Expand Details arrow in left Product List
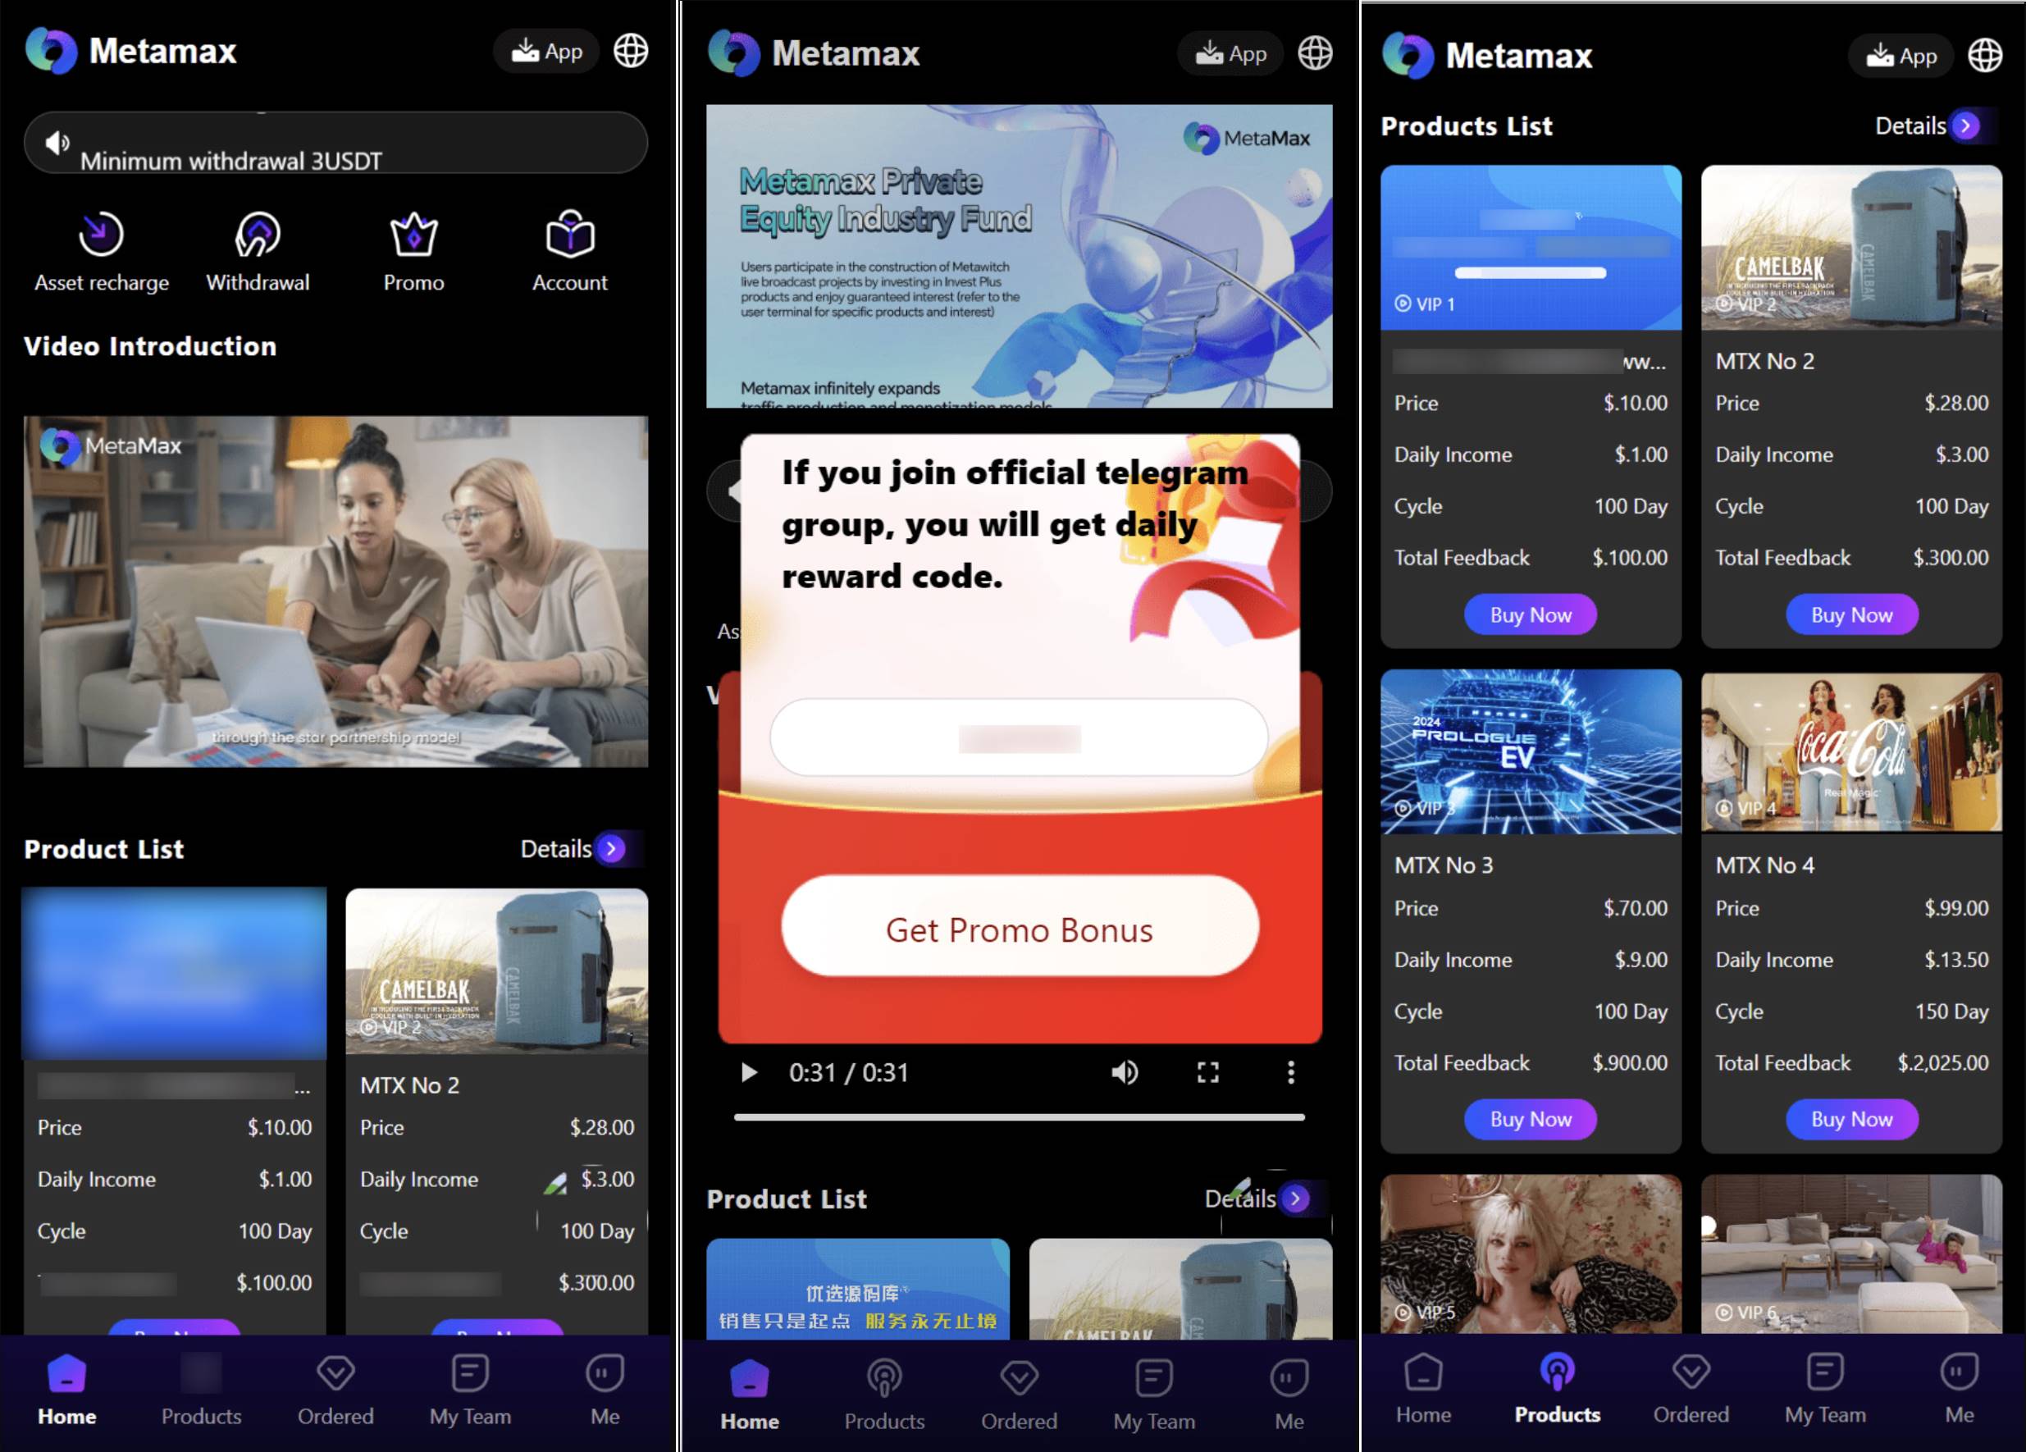The image size is (2026, 1452). [612, 849]
